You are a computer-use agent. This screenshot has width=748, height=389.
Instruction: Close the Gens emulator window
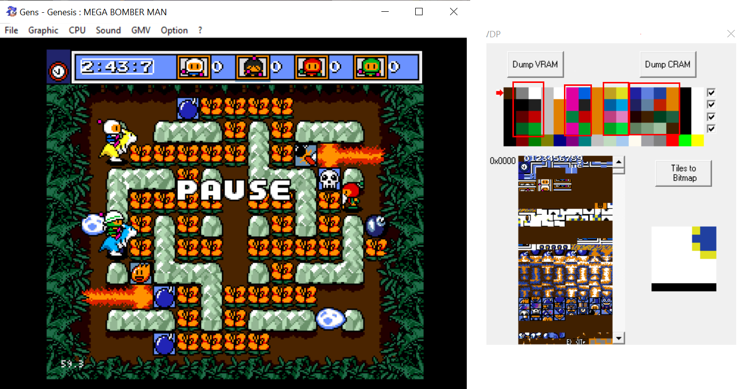point(454,12)
